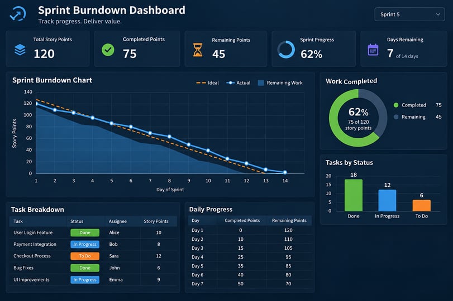Click the 110 remaining points value for Day 2
This screenshot has width=453, height=301.
coord(288,239)
